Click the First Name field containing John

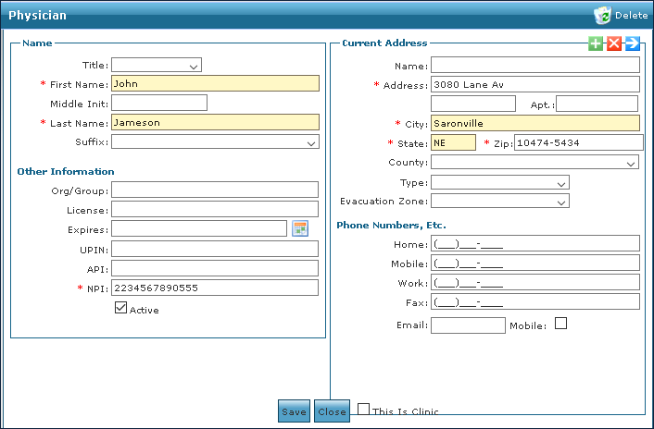point(214,83)
